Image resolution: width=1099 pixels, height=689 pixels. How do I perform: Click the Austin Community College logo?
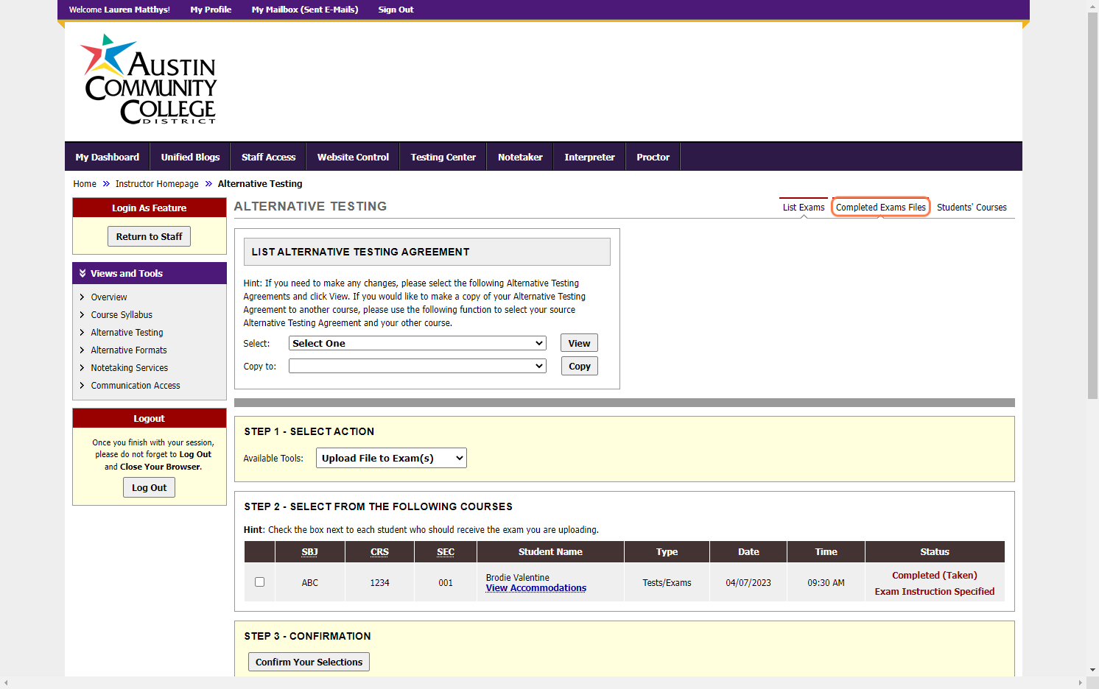click(149, 79)
